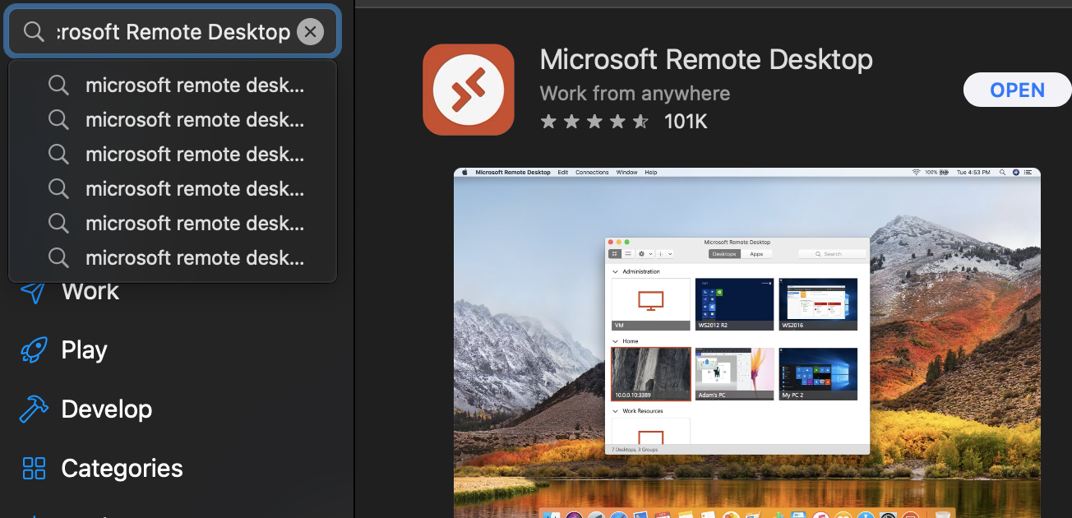Click the star rating row

click(x=594, y=122)
